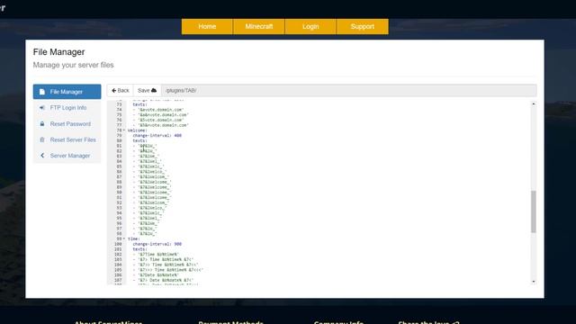The width and height of the screenshot is (576, 324).
Task: Collapse the welcome: section fold arrow on line 78
Action: click(x=124, y=130)
